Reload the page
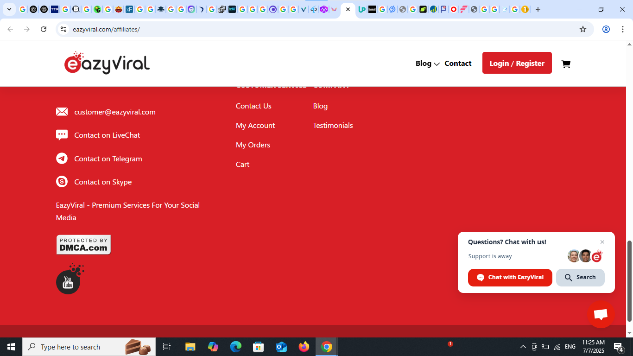The image size is (633, 356). (44, 29)
